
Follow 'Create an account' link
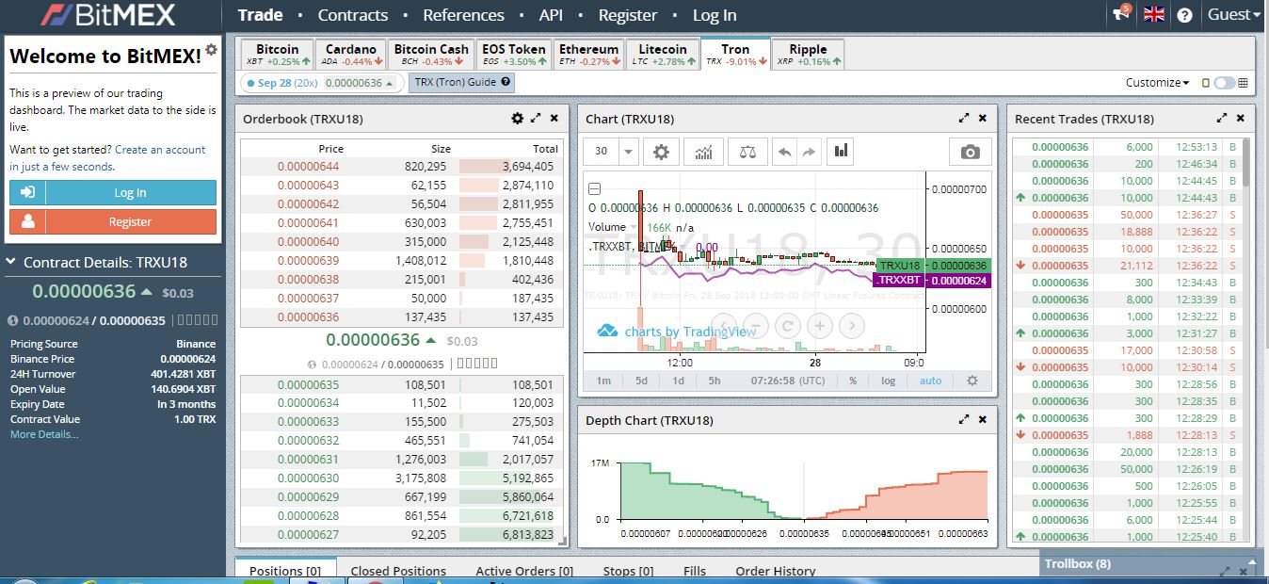point(160,150)
